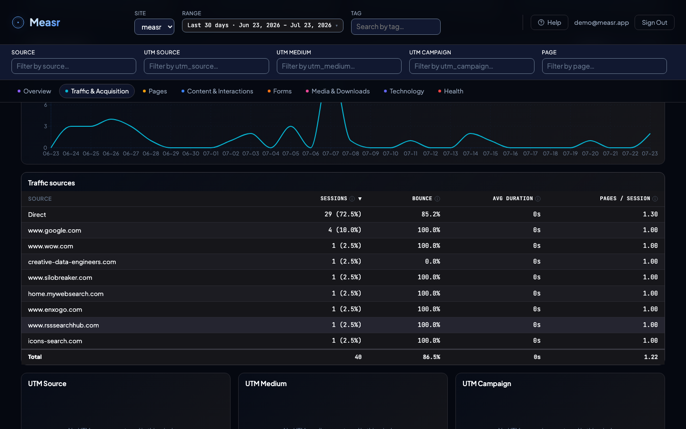The height and width of the screenshot is (429, 686).
Task: Select the home.mywebsearch.com source row
Action: point(343,294)
